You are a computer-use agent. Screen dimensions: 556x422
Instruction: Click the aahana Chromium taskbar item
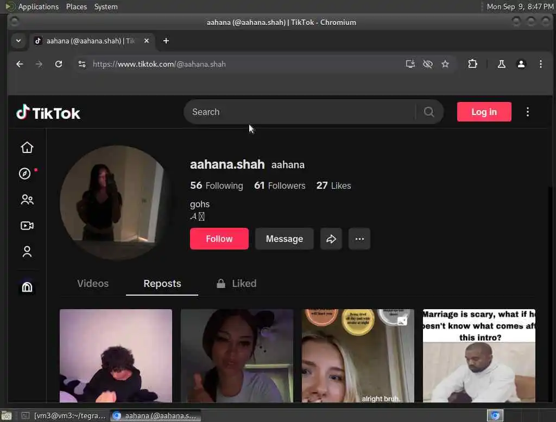click(x=155, y=415)
